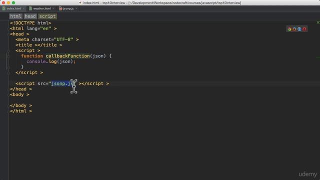Click the closing script tag fold marker
The image size is (320, 180).
pyautogui.click(x=8, y=72)
